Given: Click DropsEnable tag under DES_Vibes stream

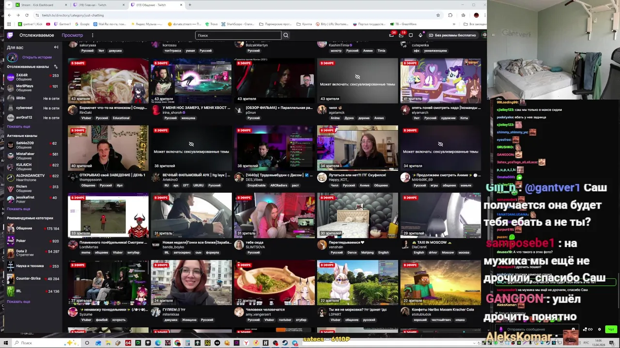Looking at the screenshot, I should tap(256, 185).
